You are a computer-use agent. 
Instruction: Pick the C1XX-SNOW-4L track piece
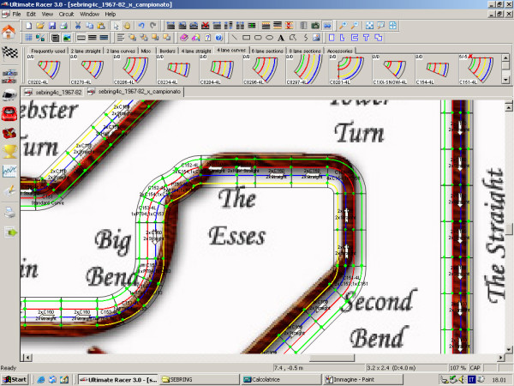coord(395,69)
